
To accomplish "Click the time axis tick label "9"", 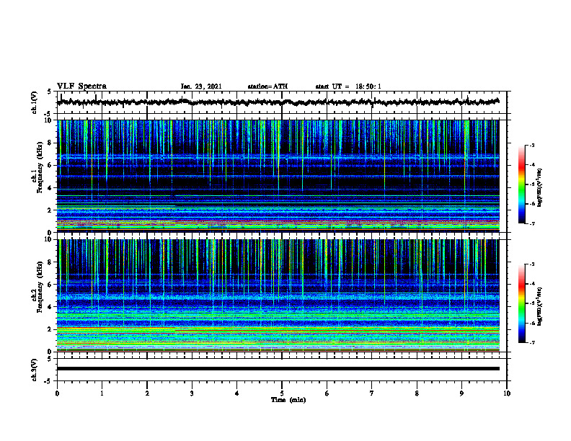I will [x=461, y=393].
